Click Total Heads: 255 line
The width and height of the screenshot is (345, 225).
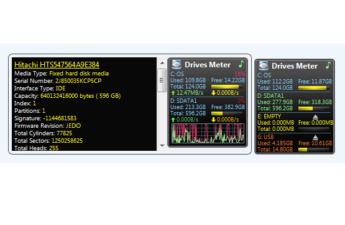tap(36, 148)
